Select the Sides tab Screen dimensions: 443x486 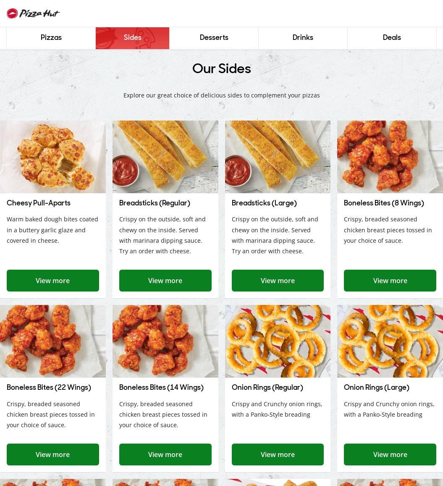133,38
